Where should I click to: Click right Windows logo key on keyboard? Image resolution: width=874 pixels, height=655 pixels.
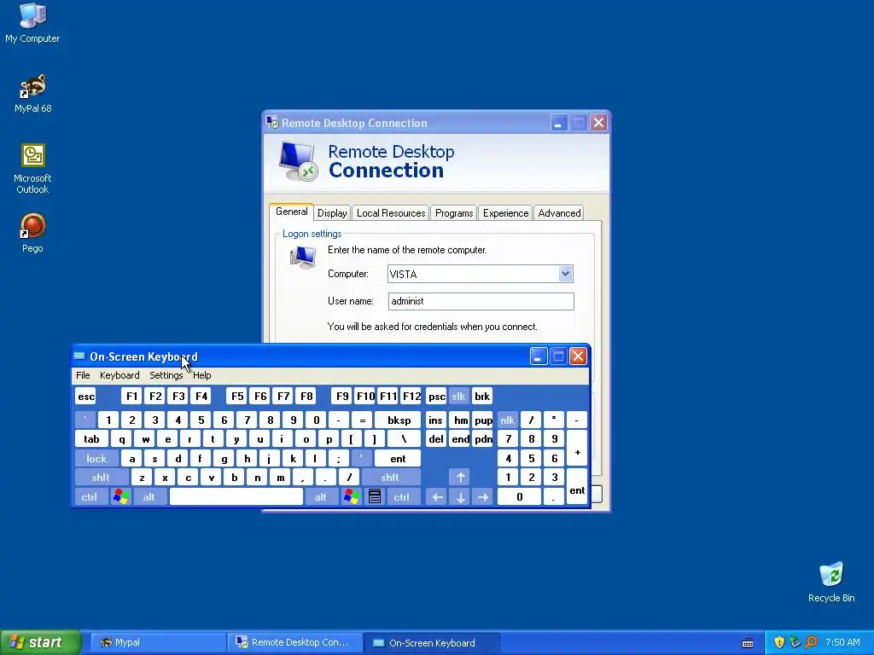351,497
